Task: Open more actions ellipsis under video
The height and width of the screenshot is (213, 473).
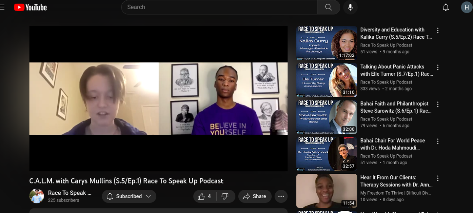Action: (281, 196)
